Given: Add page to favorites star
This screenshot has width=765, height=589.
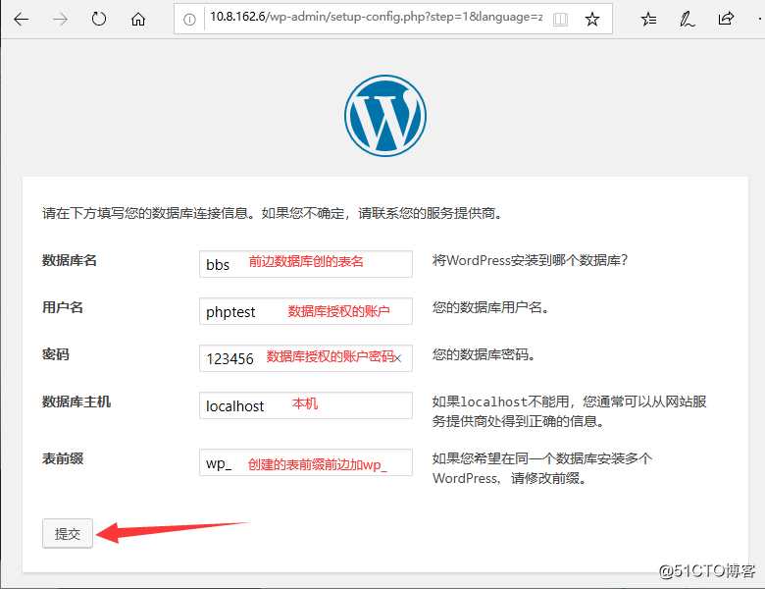Looking at the screenshot, I should (x=592, y=20).
